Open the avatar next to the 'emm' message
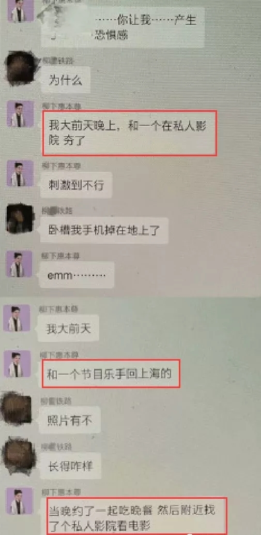 tap(20, 264)
